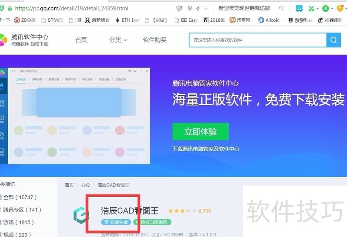Image resolution: width=347 pixels, height=237 pixels.
Task: Click the browser search magnifier icon
Action: (x=281, y=8)
